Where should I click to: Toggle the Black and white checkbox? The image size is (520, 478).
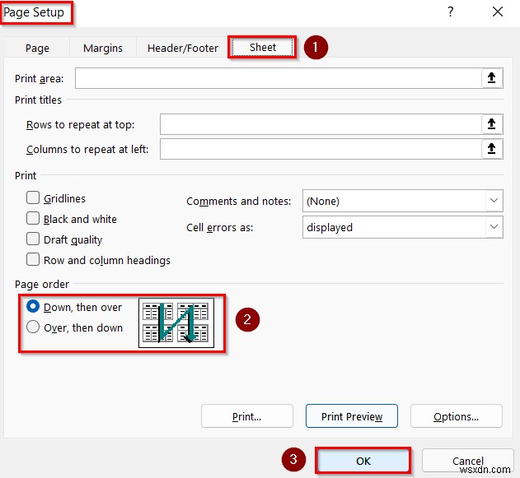coord(33,219)
